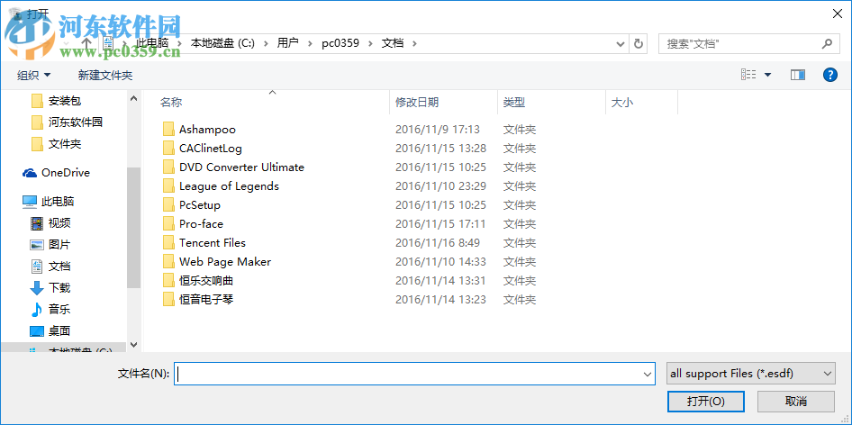The width and height of the screenshot is (852, 425).
Task: Open the all support Files type dropdown
Action: click(x=828, y=374)
